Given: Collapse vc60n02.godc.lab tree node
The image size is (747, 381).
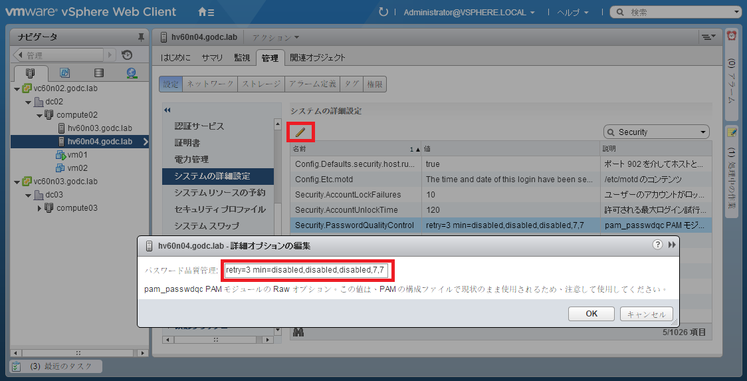Looking at the screenshot, I should 17,88.
